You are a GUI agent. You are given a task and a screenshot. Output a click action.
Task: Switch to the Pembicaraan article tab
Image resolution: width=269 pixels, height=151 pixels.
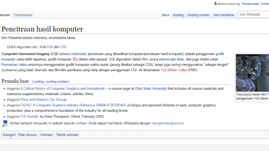pyautogui.click(x=23, y=15)
